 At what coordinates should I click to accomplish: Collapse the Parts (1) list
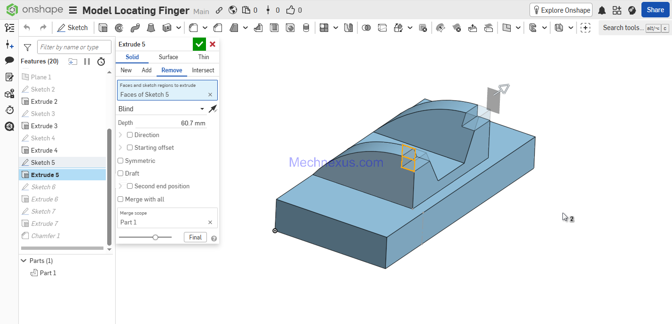click(x=24, y=261)
